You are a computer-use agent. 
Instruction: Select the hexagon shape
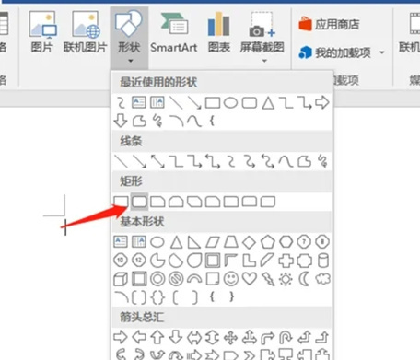pyautogui.click(x=286, y=242)
